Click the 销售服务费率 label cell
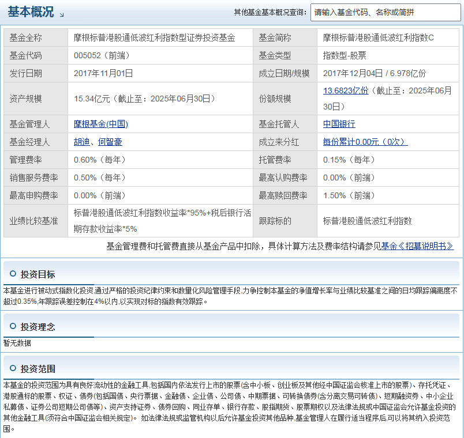The width and height of the screenshot is (464, 438). [x=36, y=178]
